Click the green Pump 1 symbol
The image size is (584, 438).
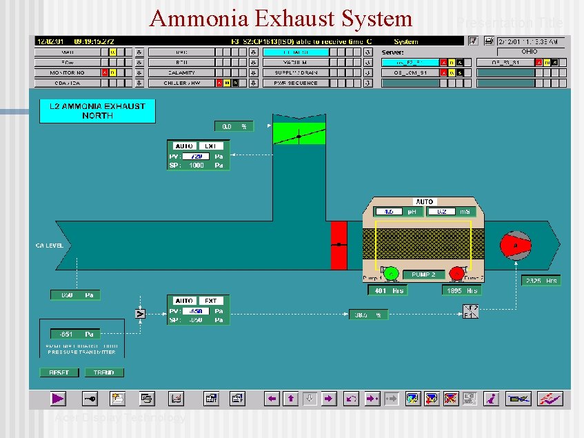pyautogui.click(x=391, y=274)
